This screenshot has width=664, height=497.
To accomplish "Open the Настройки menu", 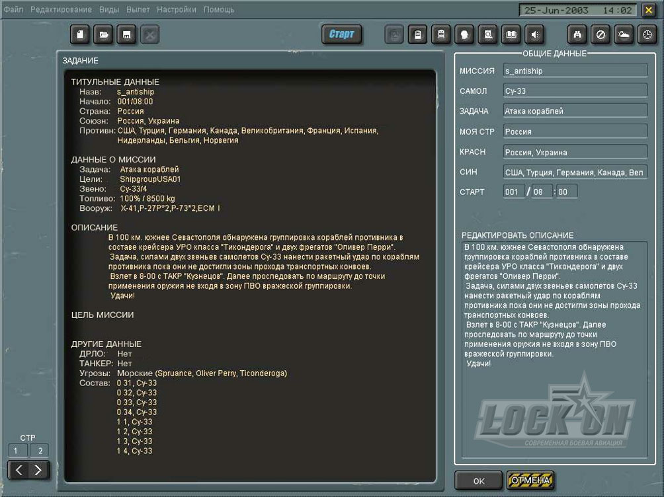I will 176,10.
